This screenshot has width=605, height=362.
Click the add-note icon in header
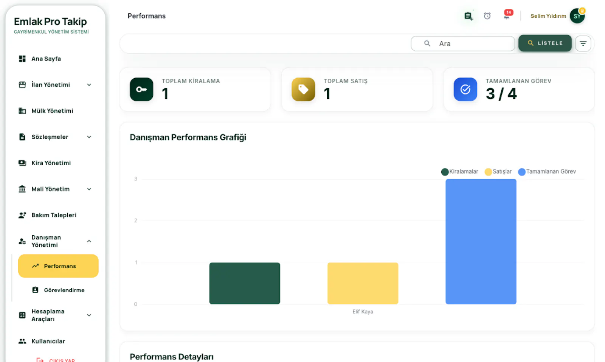pyautogui.click(x=468, y=16)
